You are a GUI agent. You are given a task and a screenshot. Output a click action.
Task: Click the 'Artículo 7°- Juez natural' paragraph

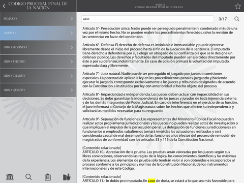159,80
